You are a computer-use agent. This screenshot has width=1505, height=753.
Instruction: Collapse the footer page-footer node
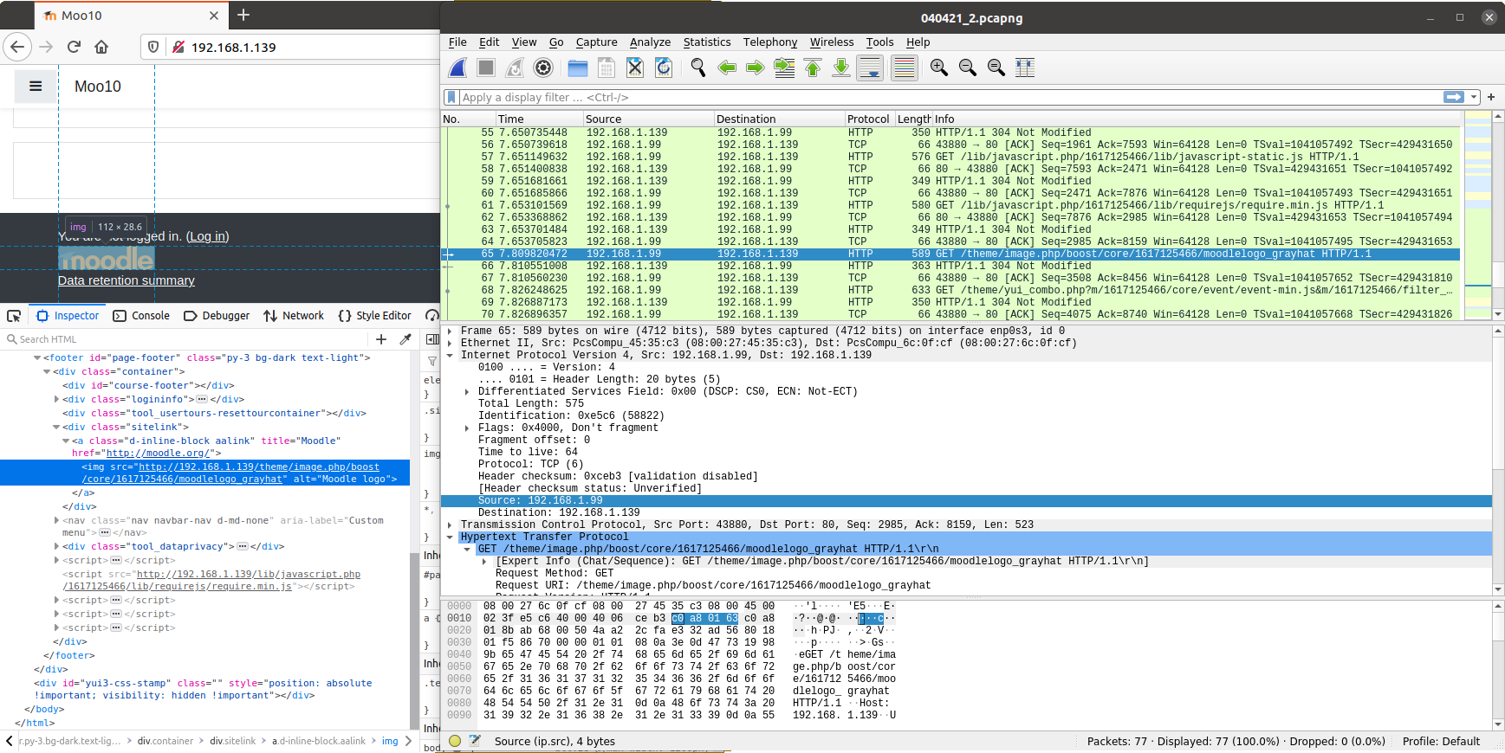coord(37,357)
